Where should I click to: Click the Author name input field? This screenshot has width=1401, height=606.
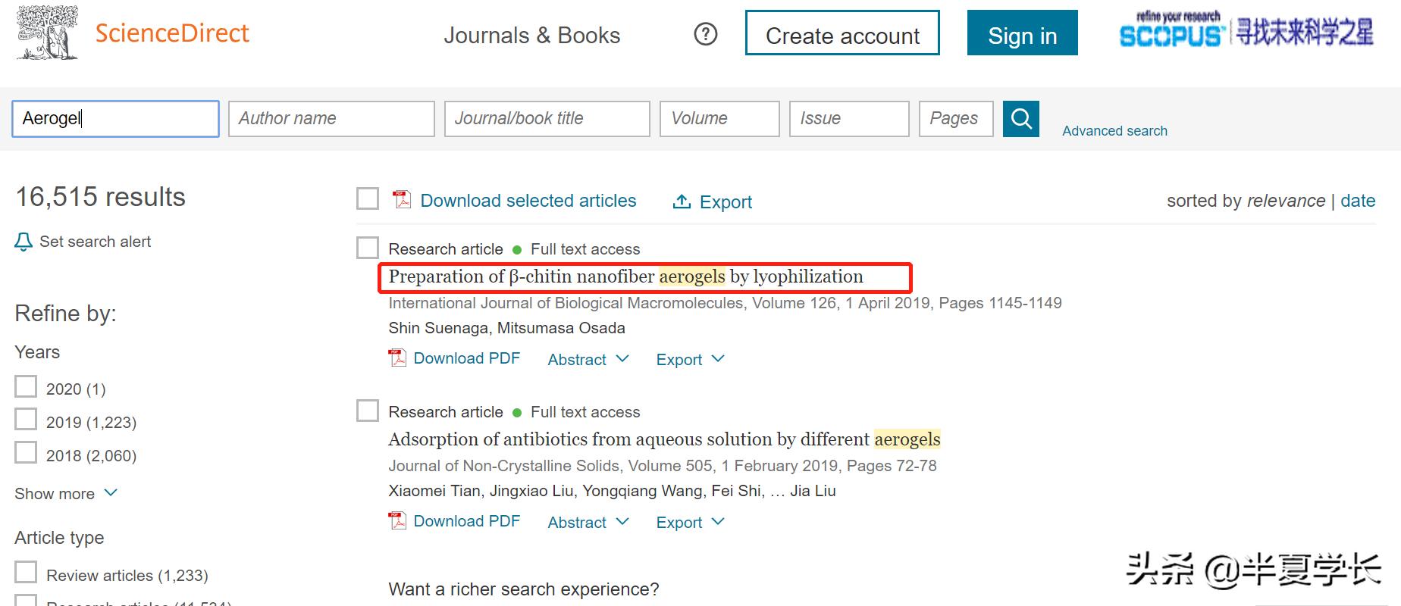[331, 119]
